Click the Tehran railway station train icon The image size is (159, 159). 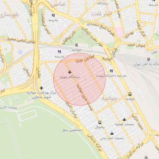point(149,59)
